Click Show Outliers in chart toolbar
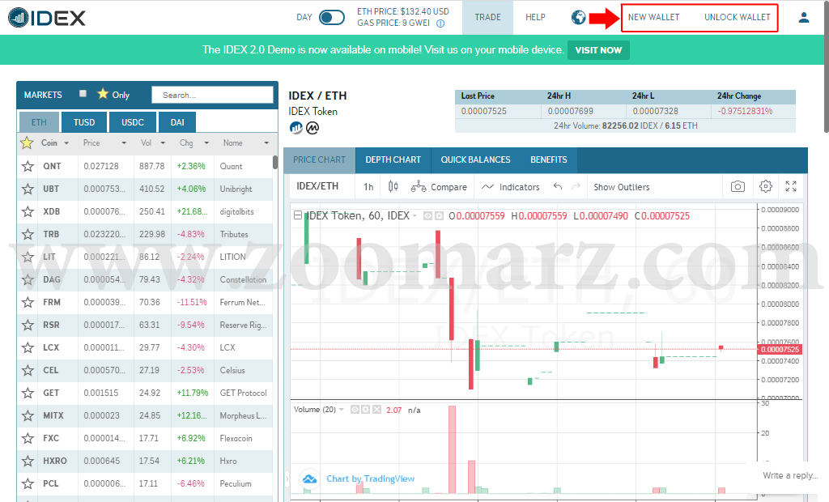Screen dimensions: 829x502 tap(621, 187)
